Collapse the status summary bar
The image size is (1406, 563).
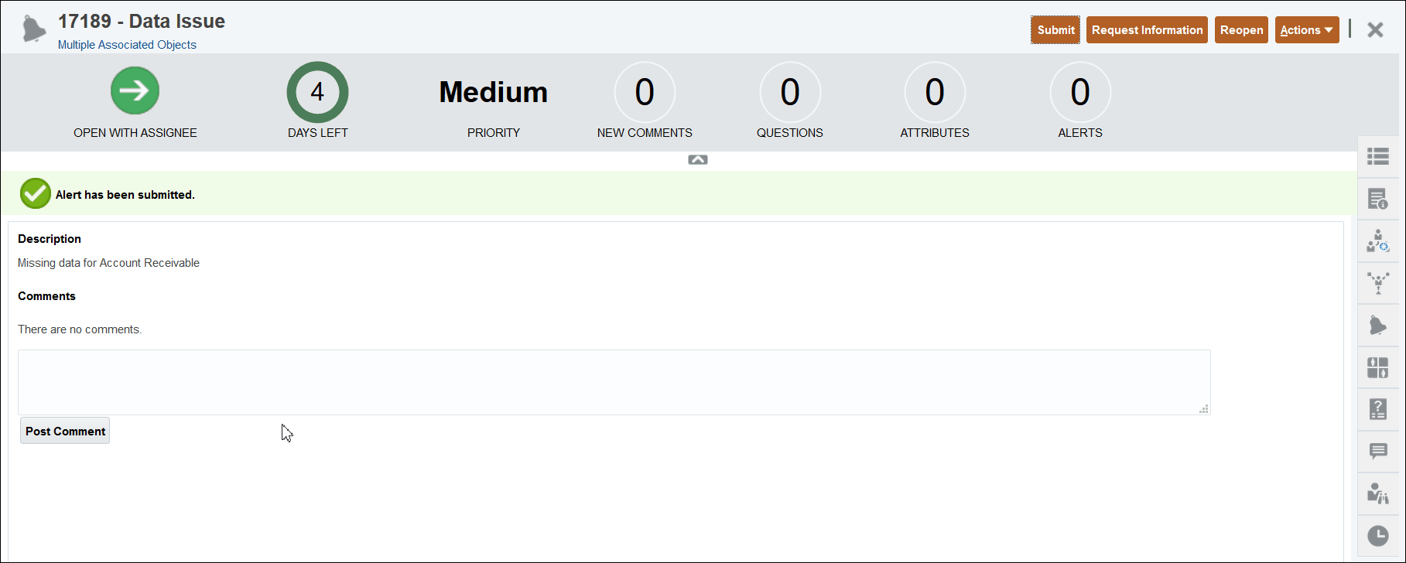tap(697, 159)
